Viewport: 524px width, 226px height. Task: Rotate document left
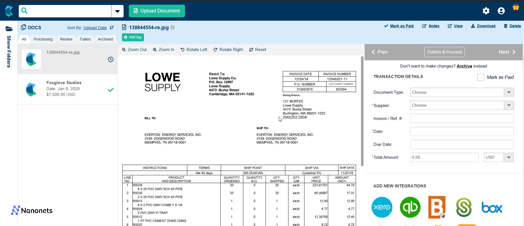194,50
